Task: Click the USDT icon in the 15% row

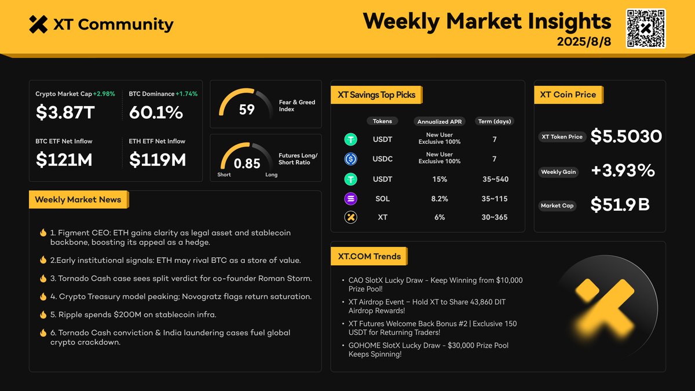Action: click(x=350, y=179)
